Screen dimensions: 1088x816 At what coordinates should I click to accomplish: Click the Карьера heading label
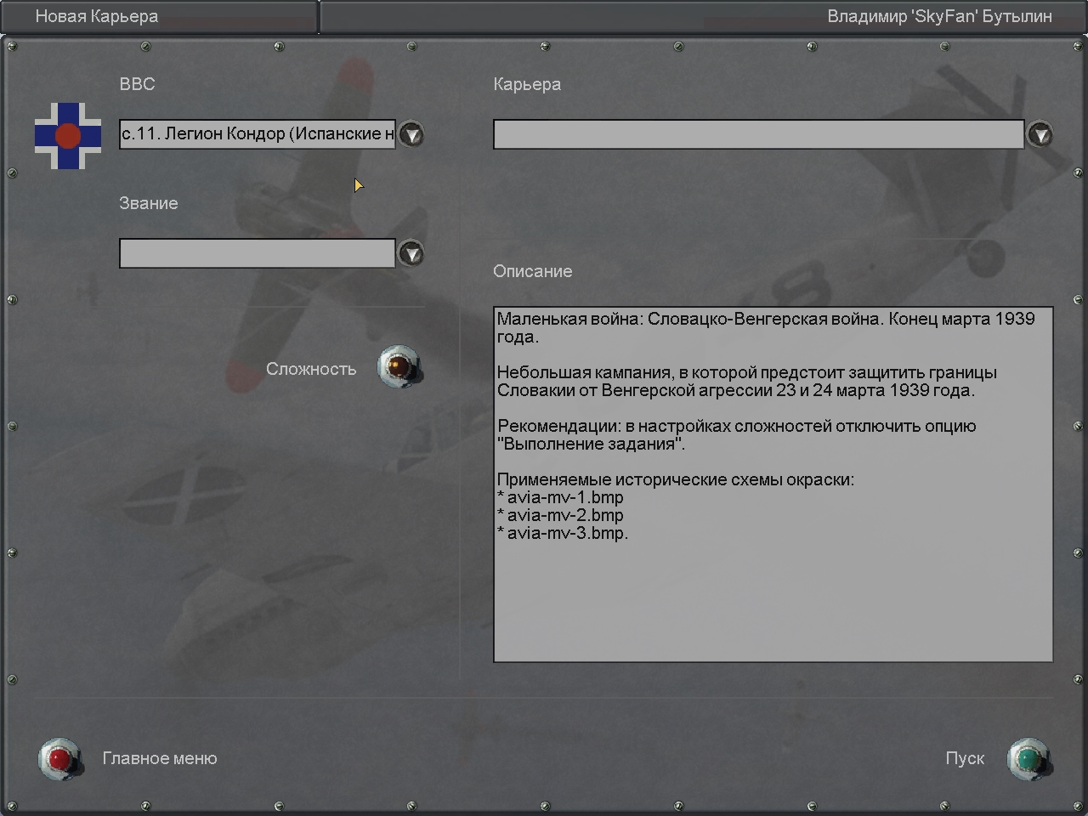[x=527, y=84]
